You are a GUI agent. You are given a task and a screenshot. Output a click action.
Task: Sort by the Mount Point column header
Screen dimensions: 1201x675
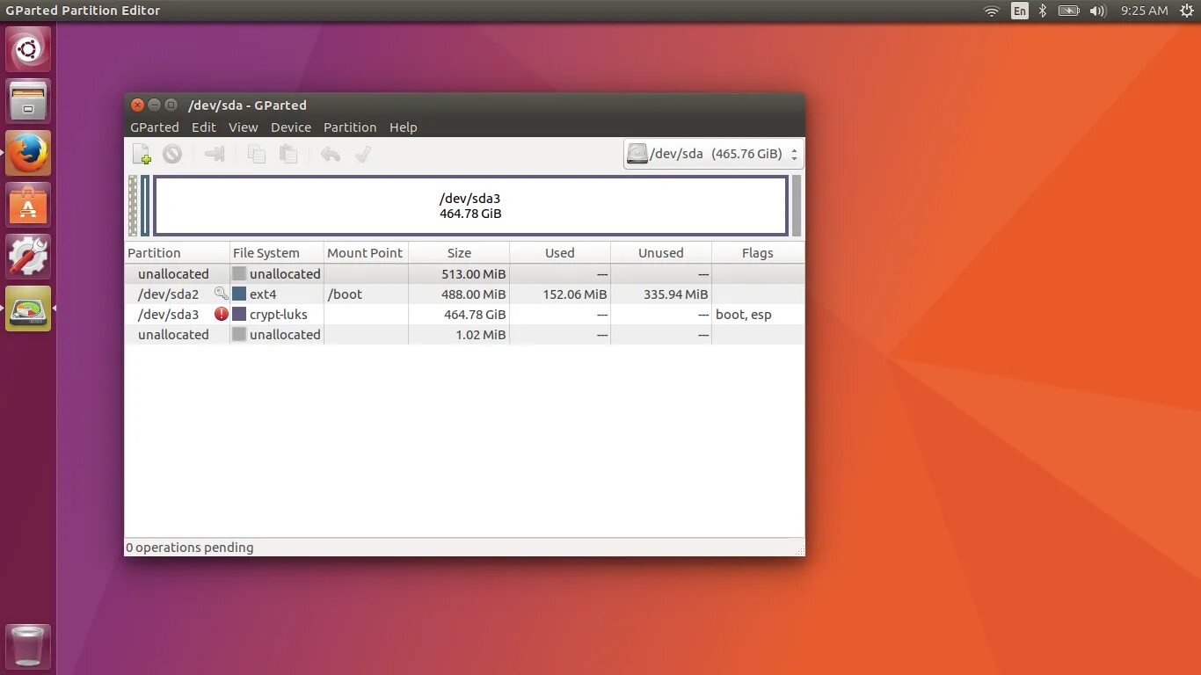[x=366, y=252]
